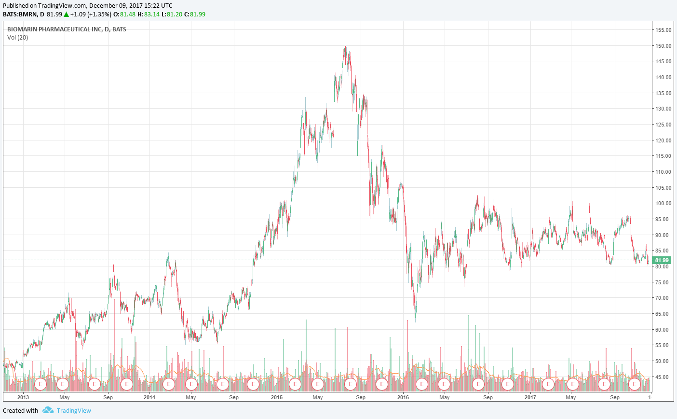Click the green up arrow in header
The width and height of the screenshot is (677, 419).
(66, 14)
